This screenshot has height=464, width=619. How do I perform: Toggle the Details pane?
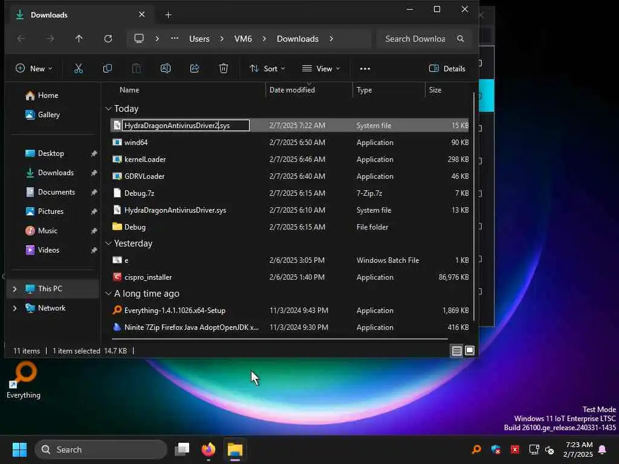coord(447,69)
